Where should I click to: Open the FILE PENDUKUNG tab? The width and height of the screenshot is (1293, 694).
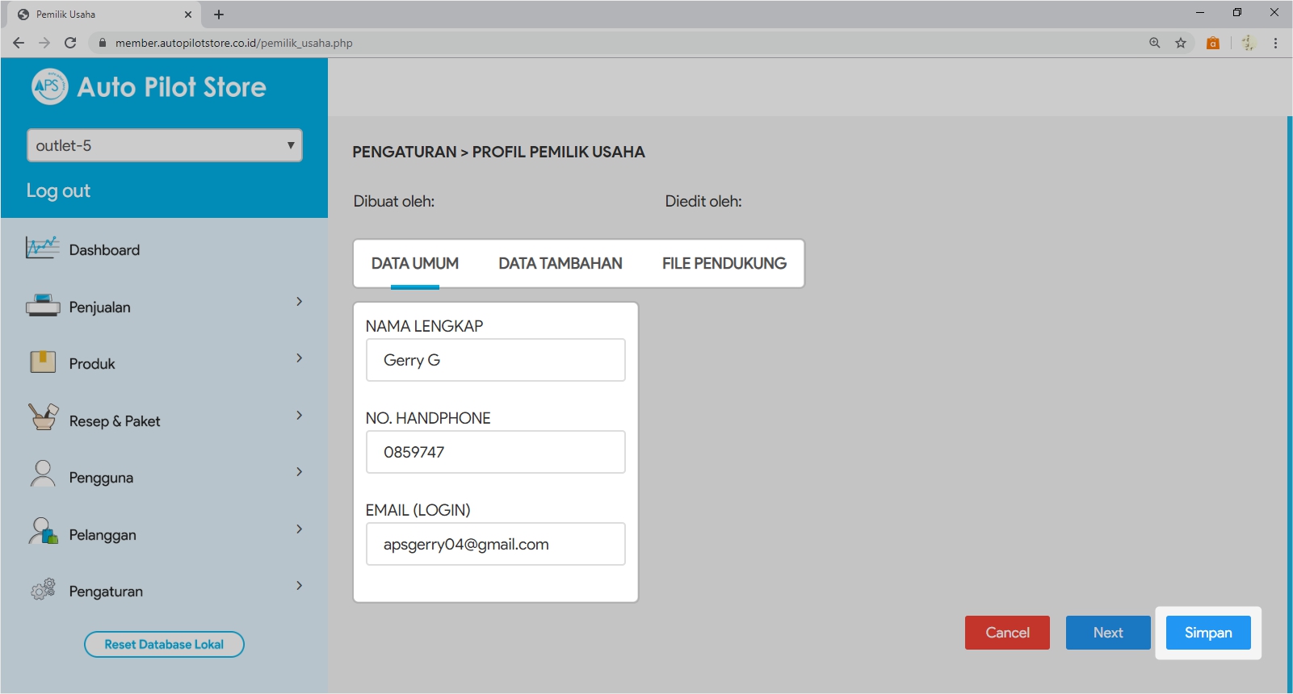(x=724, y=263)
